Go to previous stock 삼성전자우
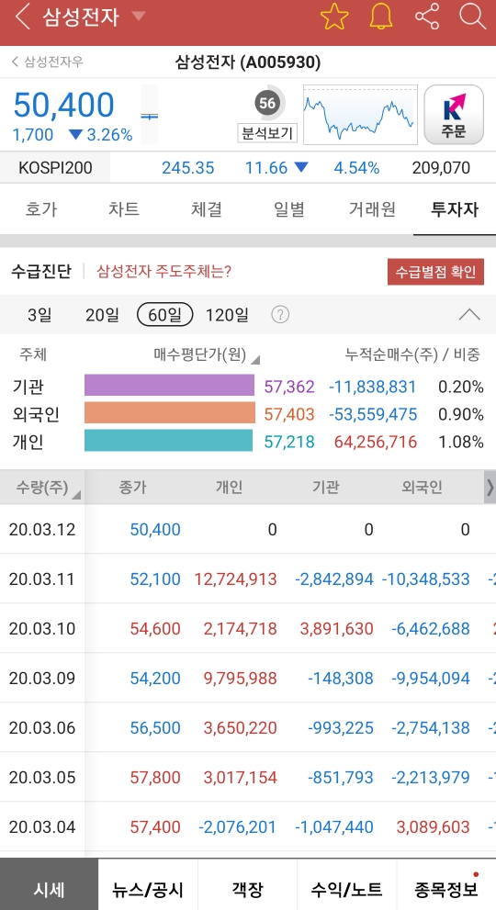The height and width of the screenshot is (910, 496). point(48,62)
